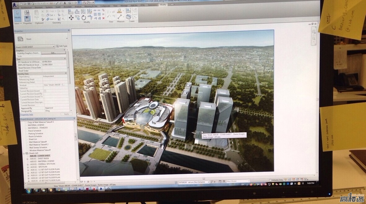
Task: Select the Trim/Extend to Corner tool
Action: (90, 18)
